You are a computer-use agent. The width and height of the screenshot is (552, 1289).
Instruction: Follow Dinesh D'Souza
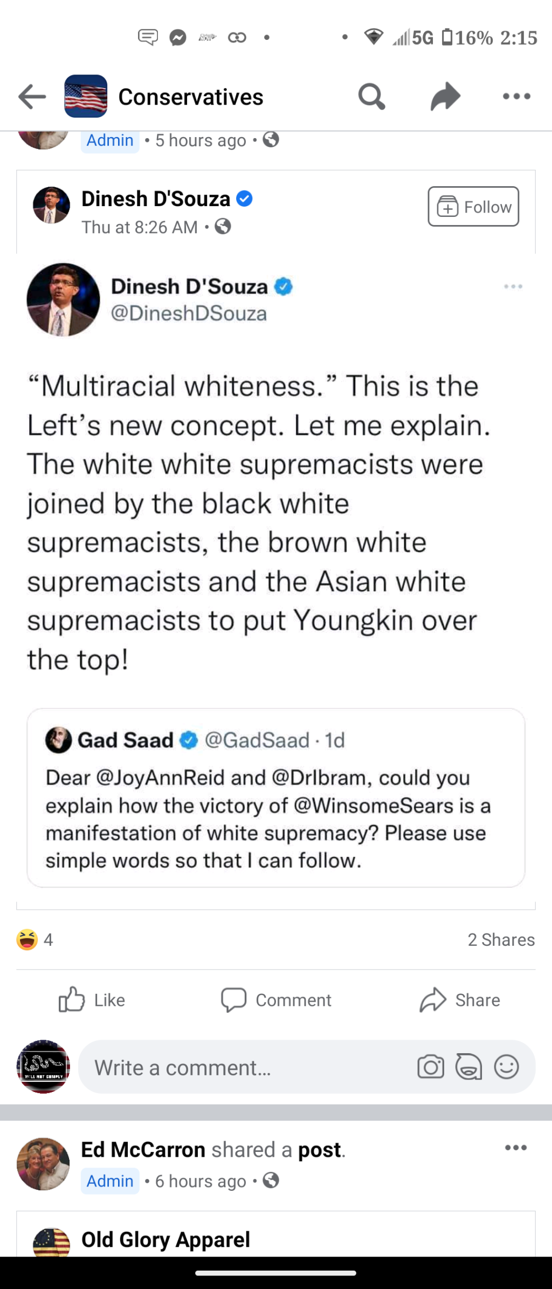coord(473,207)
